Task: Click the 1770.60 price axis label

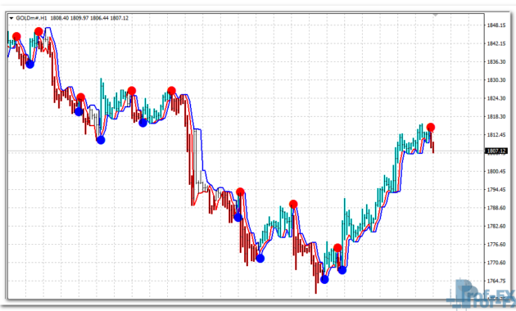Action: (496, 263)
